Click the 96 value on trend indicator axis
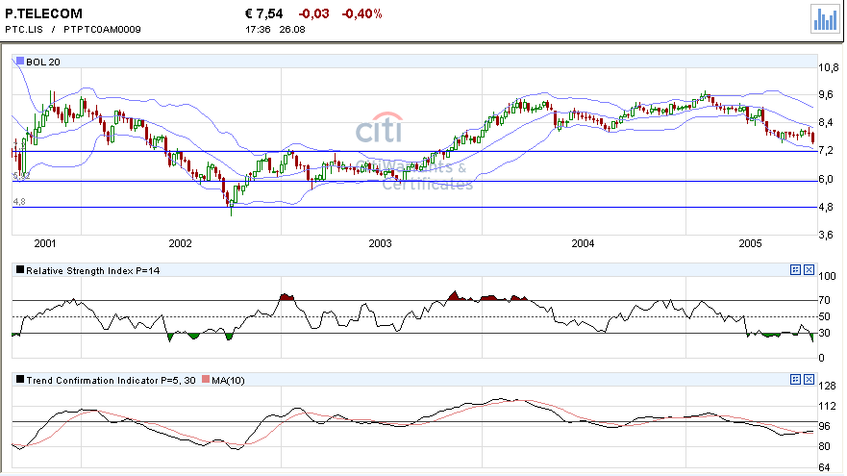 [824, 426]
